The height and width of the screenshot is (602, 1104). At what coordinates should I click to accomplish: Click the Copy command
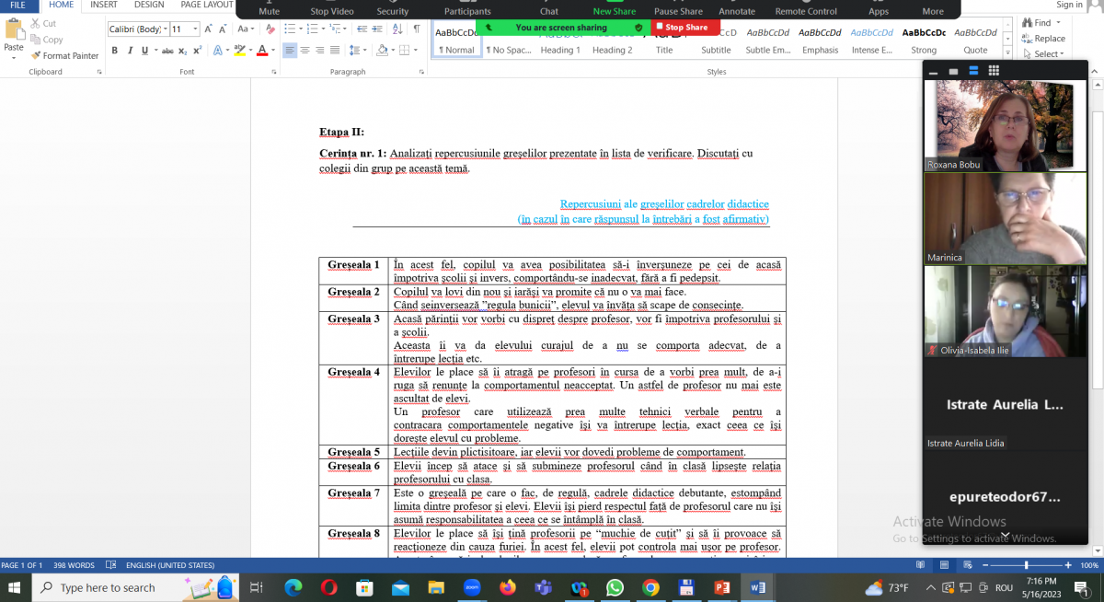point(46,40)
